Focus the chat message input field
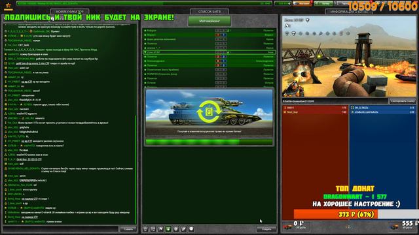 point(60,229)
